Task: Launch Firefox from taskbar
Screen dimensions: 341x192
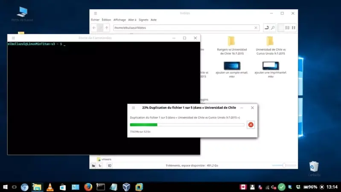Action: 88,187
